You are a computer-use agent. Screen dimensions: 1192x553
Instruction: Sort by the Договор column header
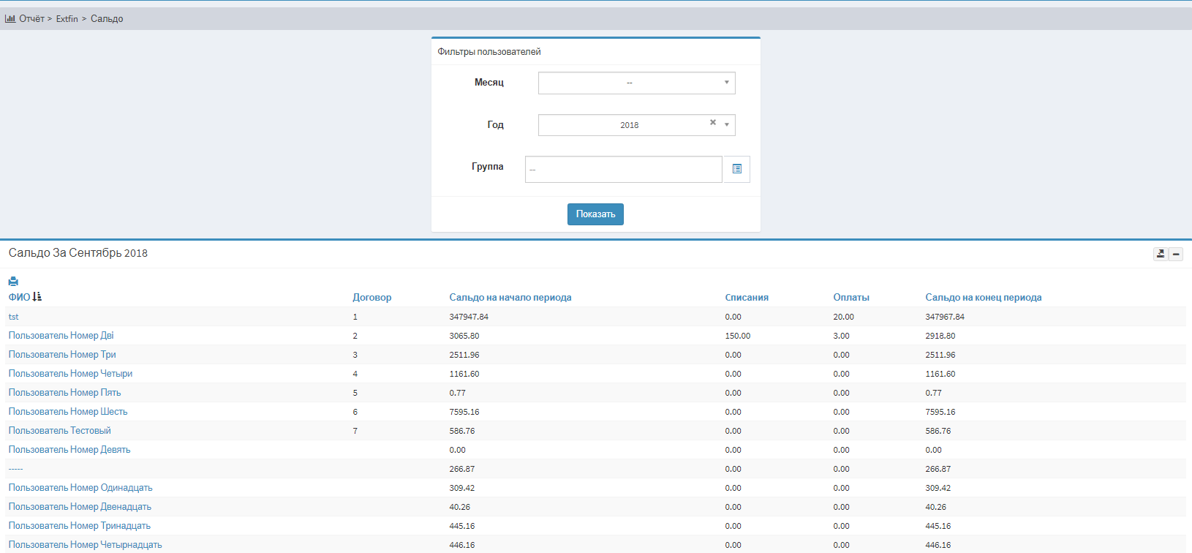(x=371, y=298)
